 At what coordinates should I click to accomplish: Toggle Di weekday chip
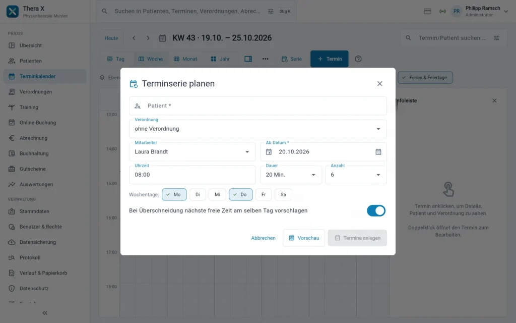pos(198,194)
